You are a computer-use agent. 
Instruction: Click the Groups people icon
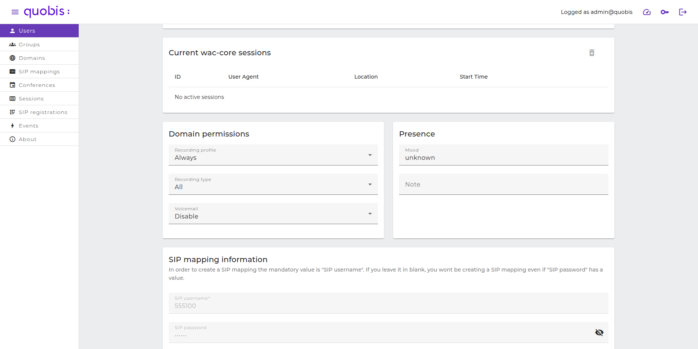pos(12,44)
